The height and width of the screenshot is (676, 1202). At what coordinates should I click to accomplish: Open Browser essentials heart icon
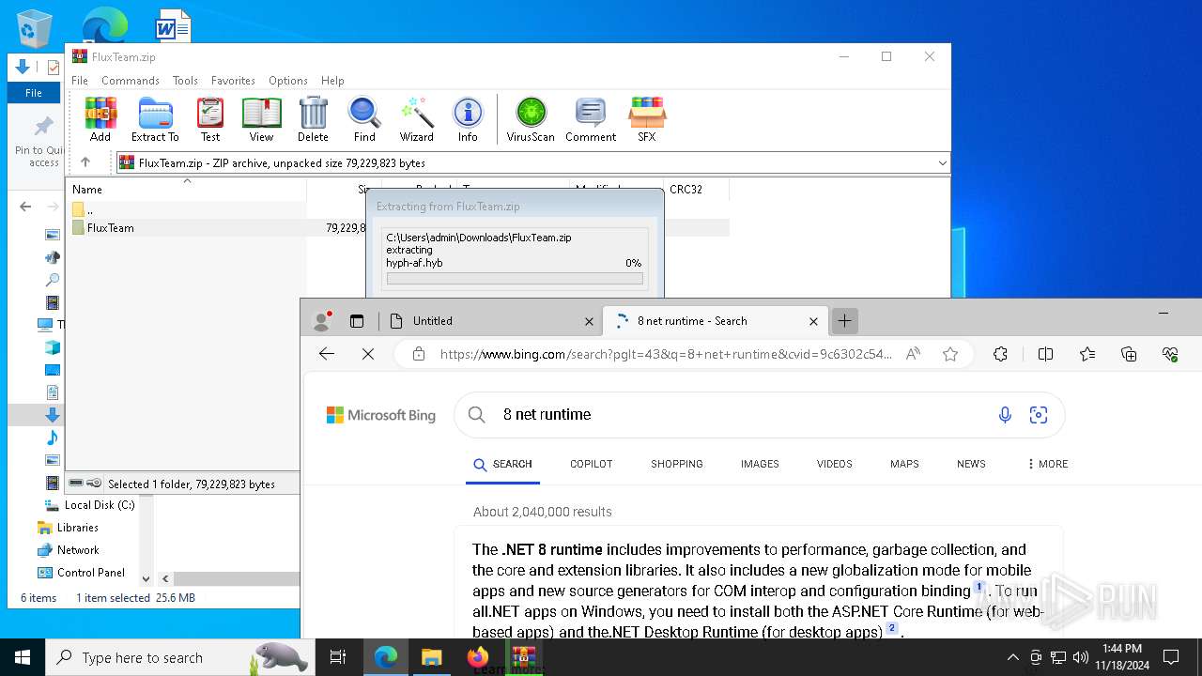coord(1170,354)
